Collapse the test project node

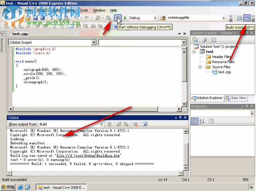[194, 52]
